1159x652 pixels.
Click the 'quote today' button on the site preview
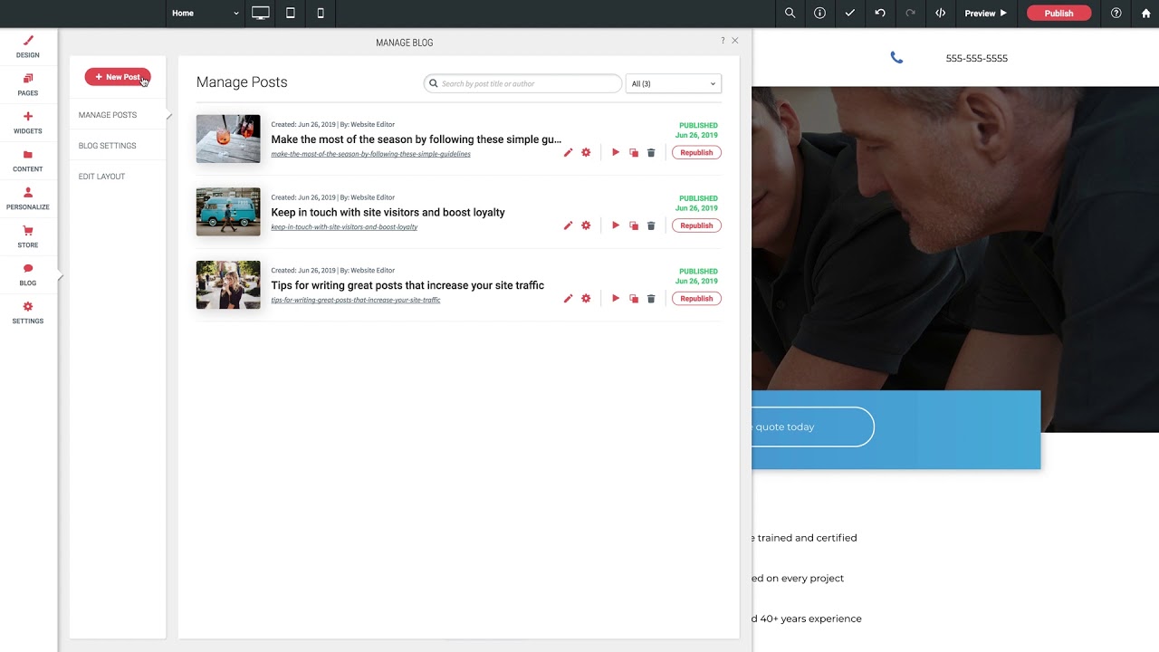[812, 427]
